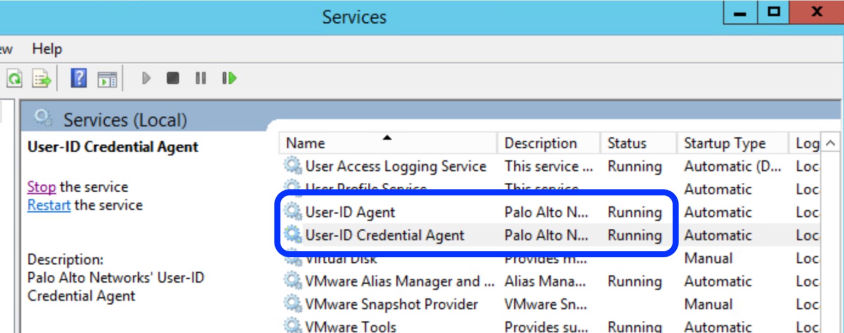Select the VMware Snapshot Provider service
The image size is (844, 333).
click(391, 304)
